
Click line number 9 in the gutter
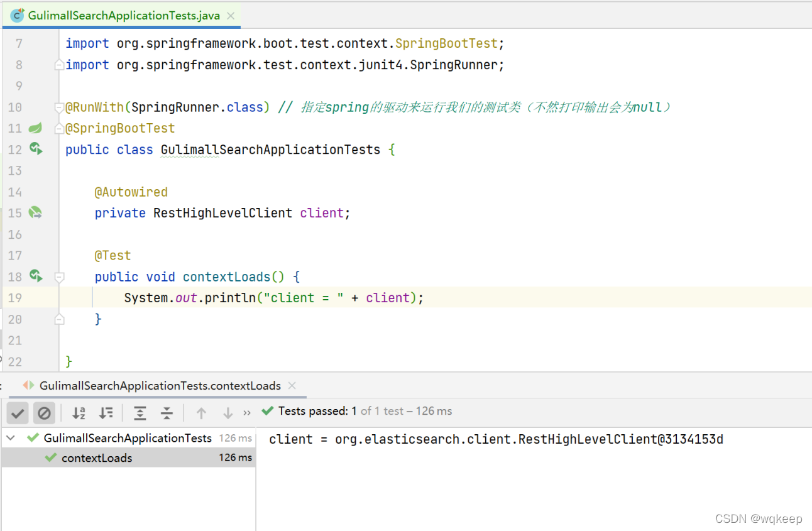18,86
